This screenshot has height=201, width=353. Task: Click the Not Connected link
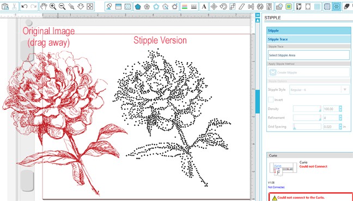276,187
